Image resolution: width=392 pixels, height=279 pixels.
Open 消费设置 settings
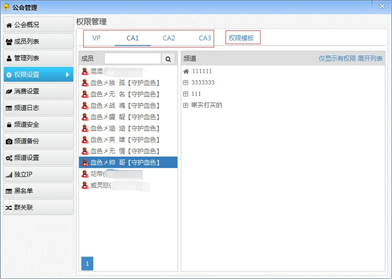(x=39, y=91)
